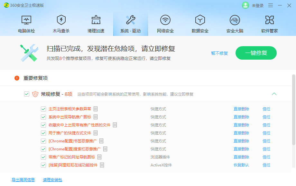Collapse the 常规修复 section with the chevron
Image resolution: width=296 pixels, height=186 pixels.
[x=274, y=94]
